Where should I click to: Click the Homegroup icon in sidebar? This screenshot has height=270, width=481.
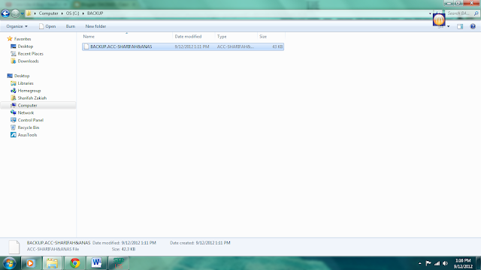tap(14, 91)
